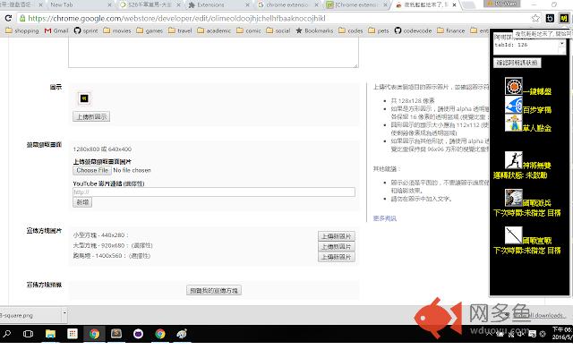Switch to the New Tab tab

click(79, 4)
